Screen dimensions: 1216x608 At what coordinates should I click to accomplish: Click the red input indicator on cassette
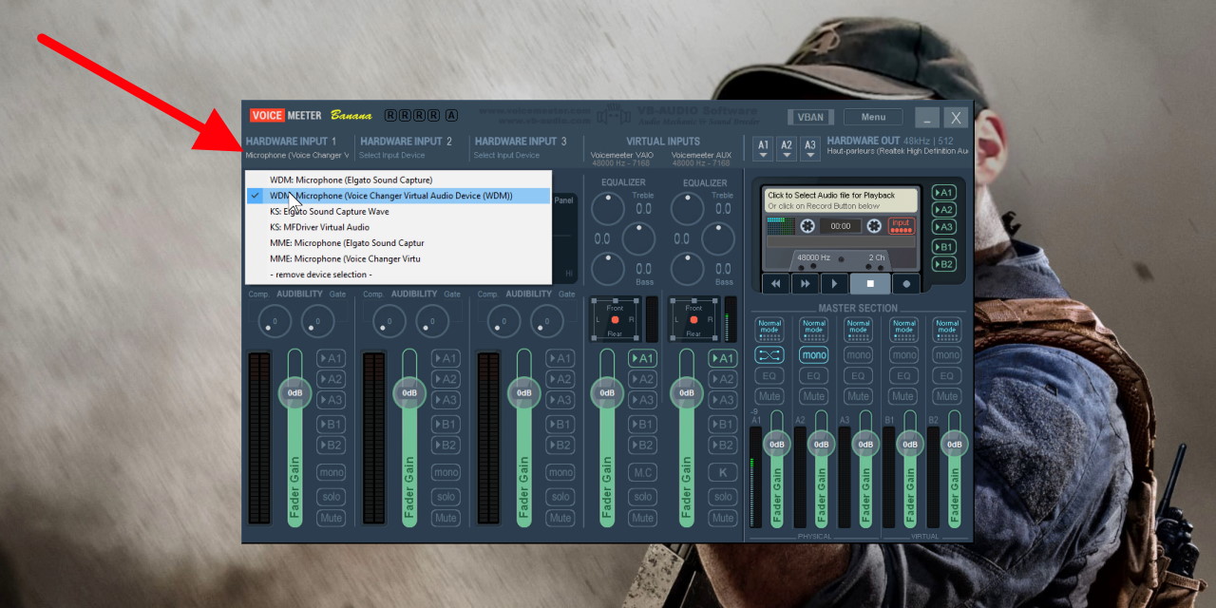pyautogui.click(x=900, y=226)
